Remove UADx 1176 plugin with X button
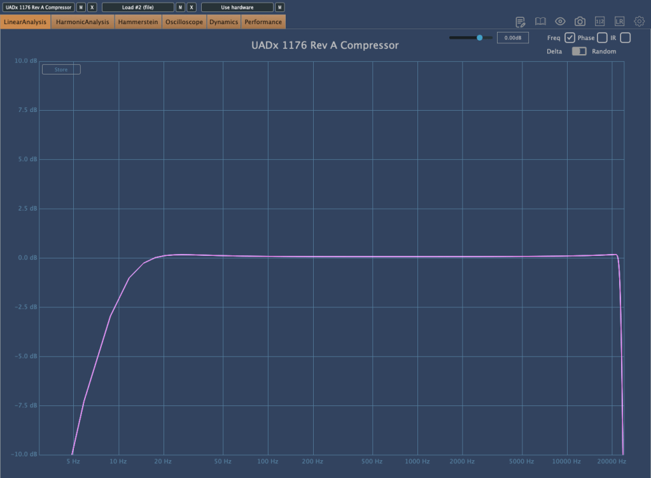651x478 pixels. point(92,7)
